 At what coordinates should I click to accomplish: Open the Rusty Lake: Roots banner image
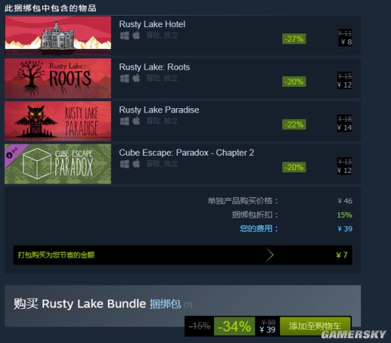click(58, 78)
